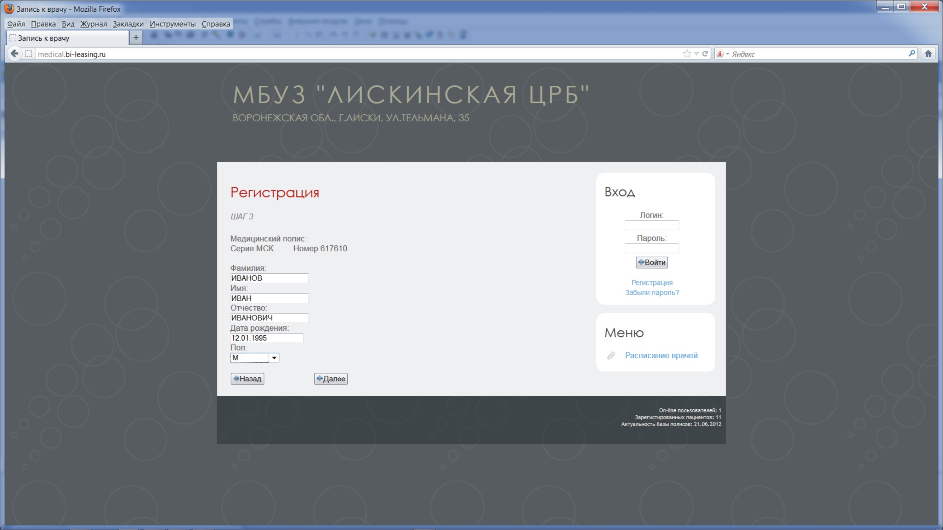Viewport: 943px width, 530px height.
Task: Open the Забыли пароль? link
Action: tap(652, 292)
